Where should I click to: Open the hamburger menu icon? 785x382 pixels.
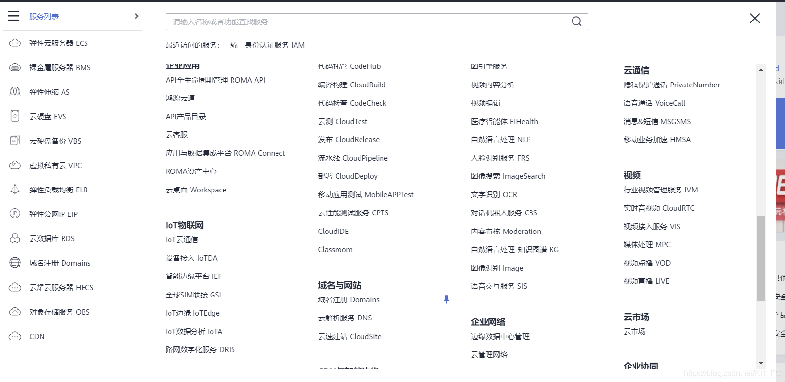point(14,16)
